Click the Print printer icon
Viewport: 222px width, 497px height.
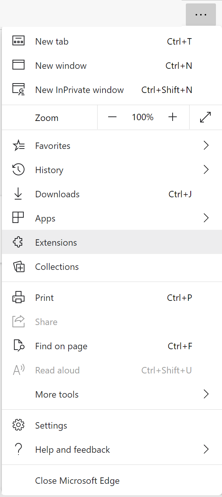[x=18, y=297]
